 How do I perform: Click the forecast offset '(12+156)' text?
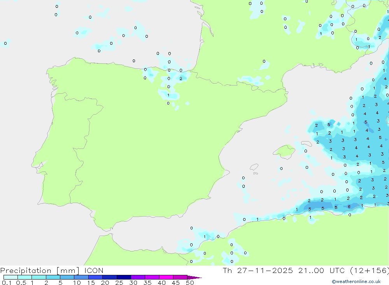(x=370, y=271)
